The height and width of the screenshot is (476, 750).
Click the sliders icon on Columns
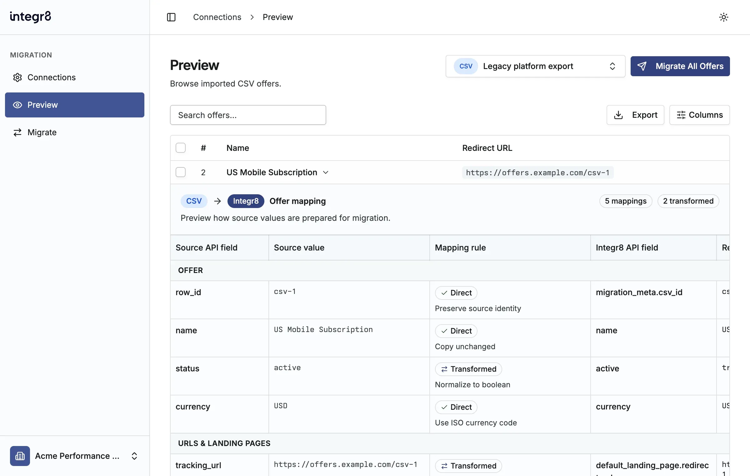point(681,115)
